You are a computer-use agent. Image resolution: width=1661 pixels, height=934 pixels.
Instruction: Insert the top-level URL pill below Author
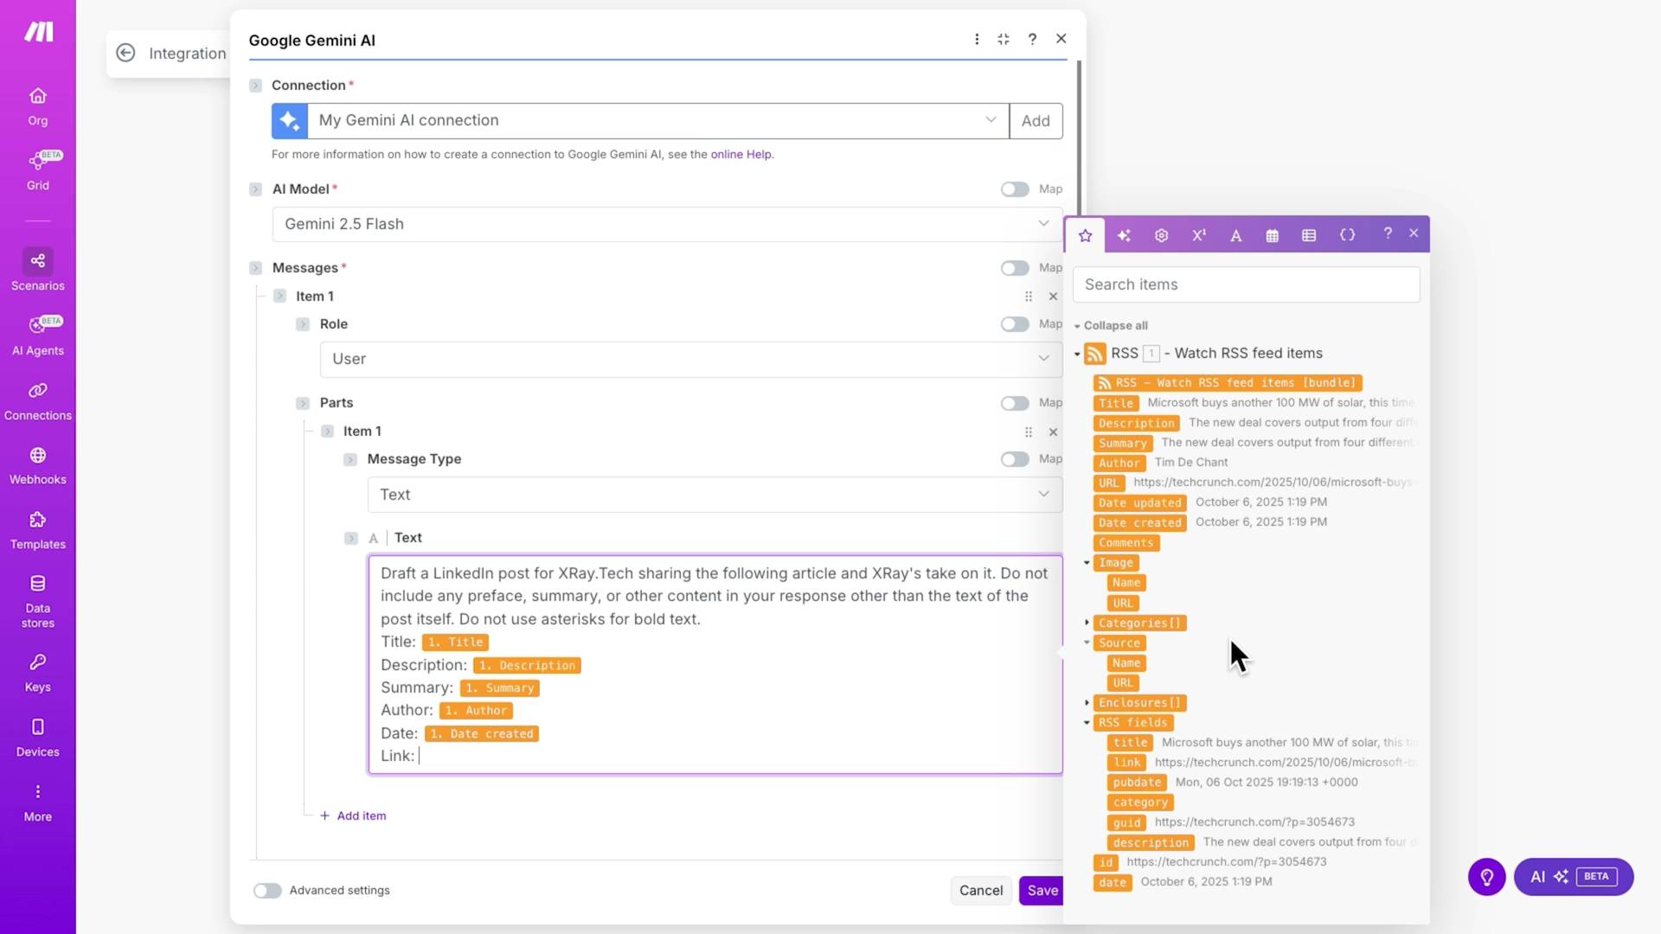coord(1108,483)
